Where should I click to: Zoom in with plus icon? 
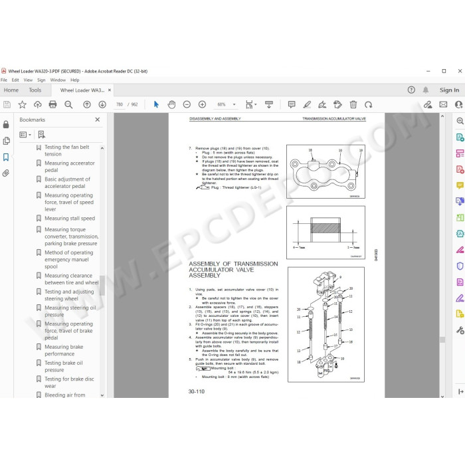(202, 104)
